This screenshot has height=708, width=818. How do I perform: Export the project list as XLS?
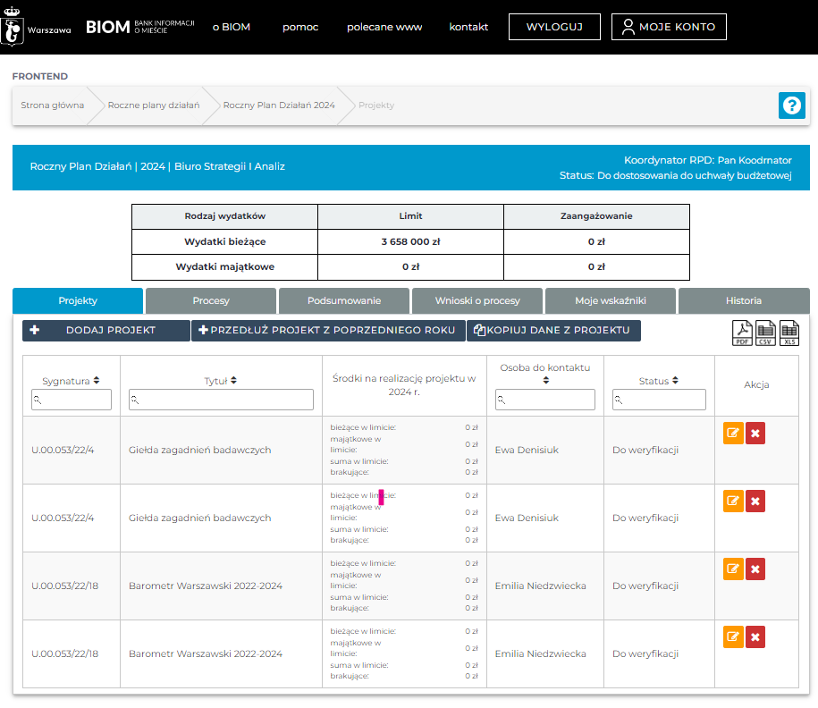click(x=789, y=333)
